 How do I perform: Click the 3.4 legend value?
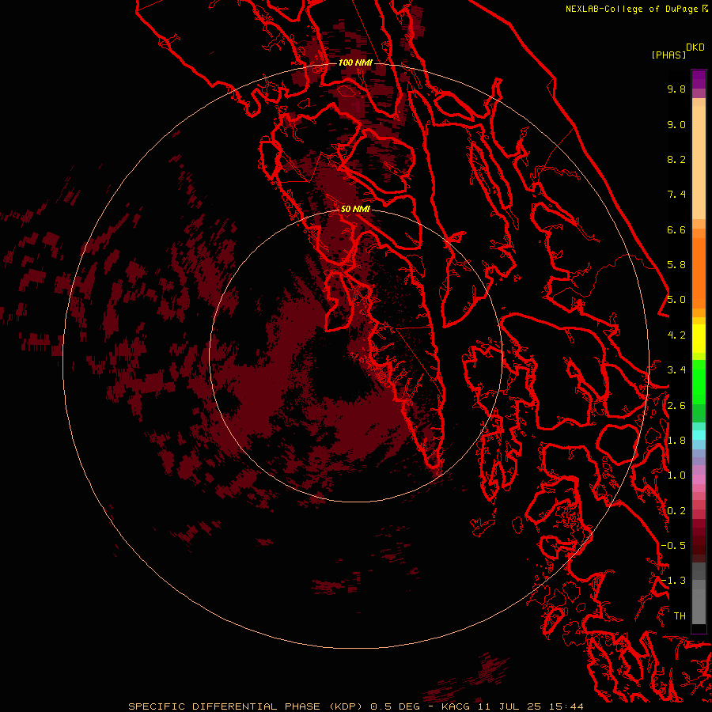point(676,370)
